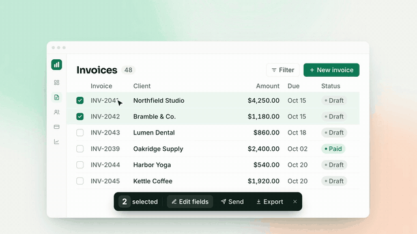Image resolution: width=417 pixels, height=234 pixels.
Task: Check the INV-2039 Oakridge Supply checkbox
Action: click(79, 149)
